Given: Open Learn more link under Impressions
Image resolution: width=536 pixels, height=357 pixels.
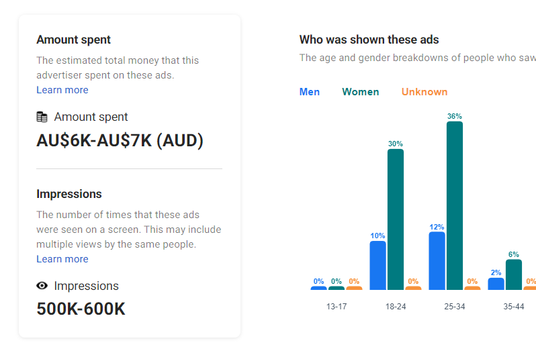Looking at the screenshot, I should click(62, 259).
